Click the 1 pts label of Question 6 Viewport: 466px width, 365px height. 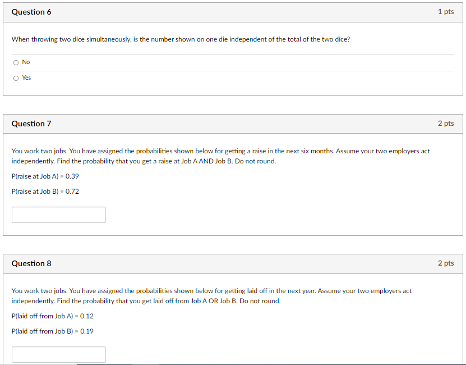pyautogui.click(x=446, y=12)
